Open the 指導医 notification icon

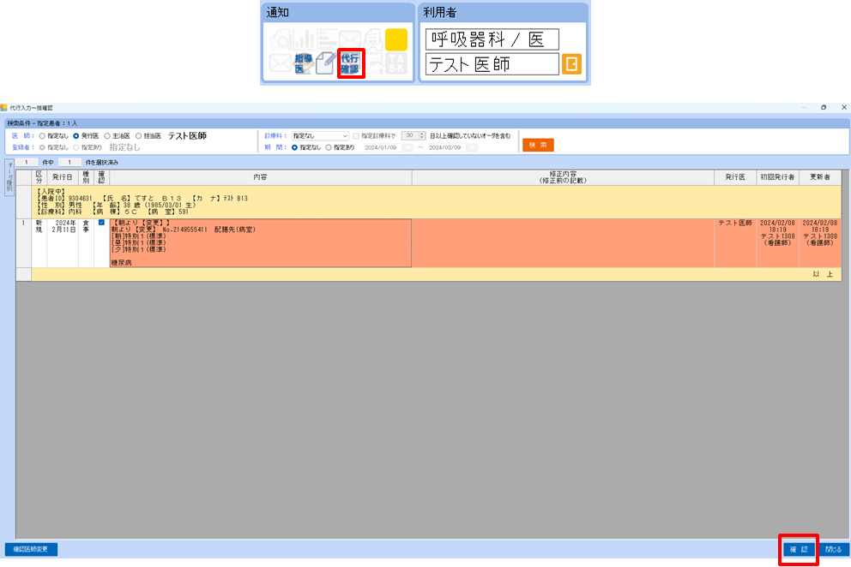304,63
